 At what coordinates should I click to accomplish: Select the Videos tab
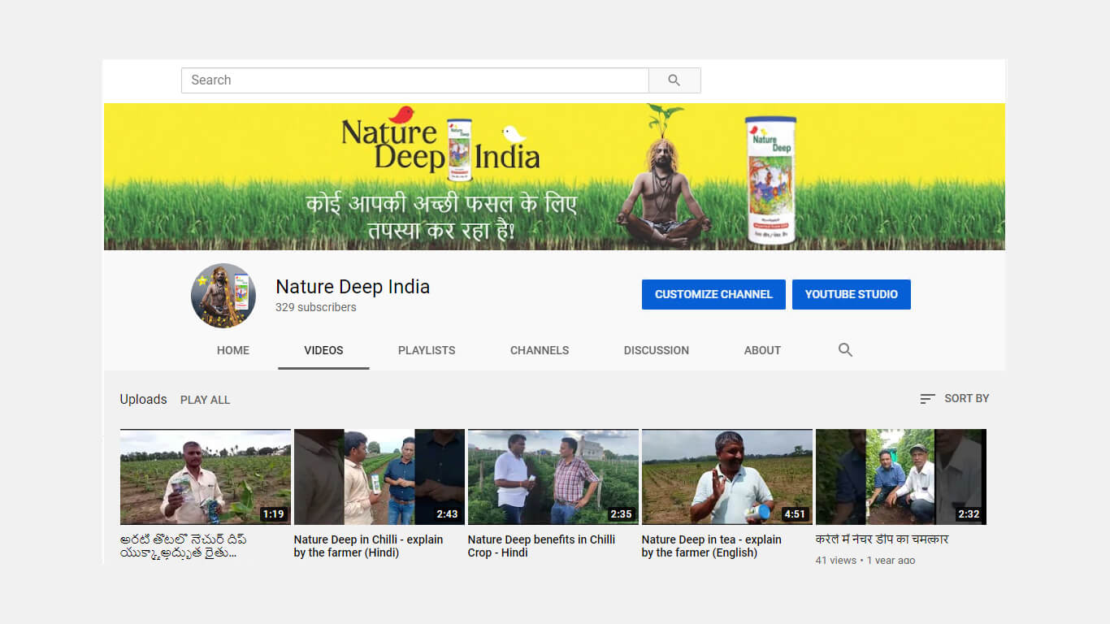point(323,350)
